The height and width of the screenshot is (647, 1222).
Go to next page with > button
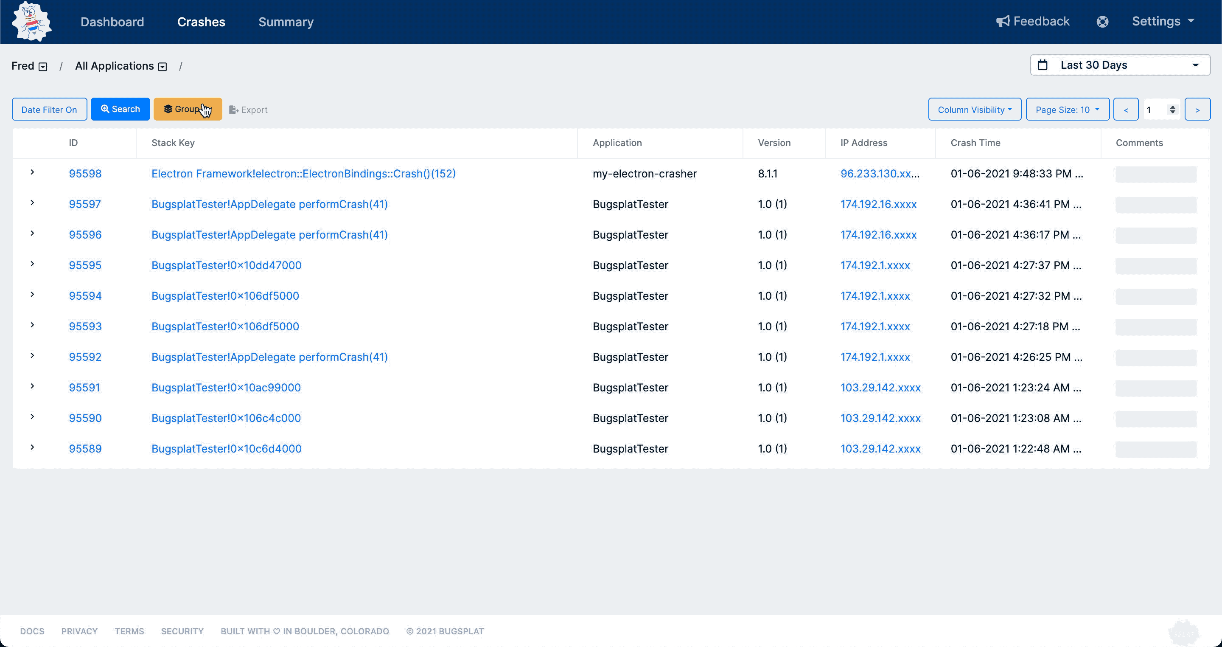point(1197,110)
